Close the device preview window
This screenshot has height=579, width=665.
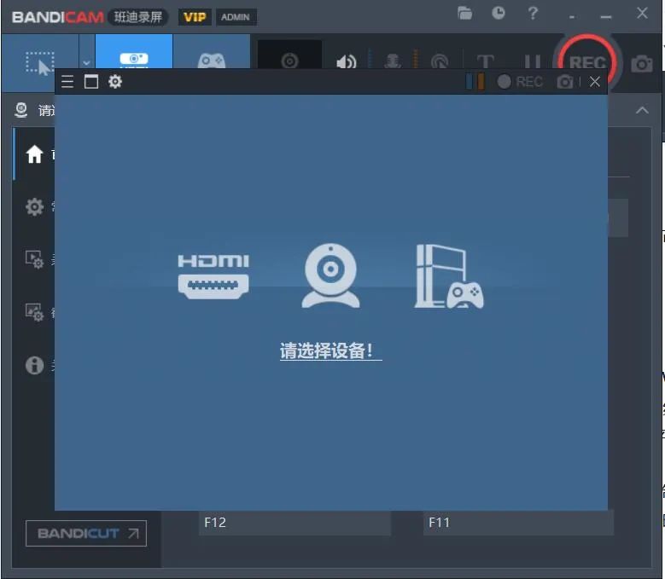point(595,82)
